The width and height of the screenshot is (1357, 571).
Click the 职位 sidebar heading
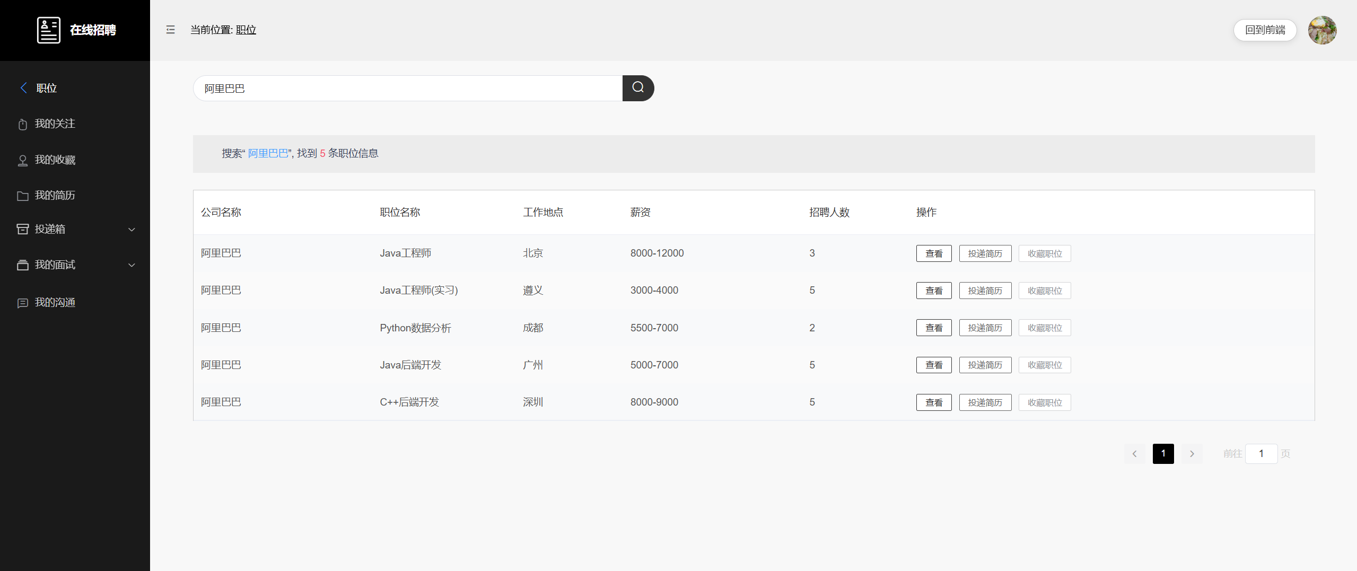point(47,88)
